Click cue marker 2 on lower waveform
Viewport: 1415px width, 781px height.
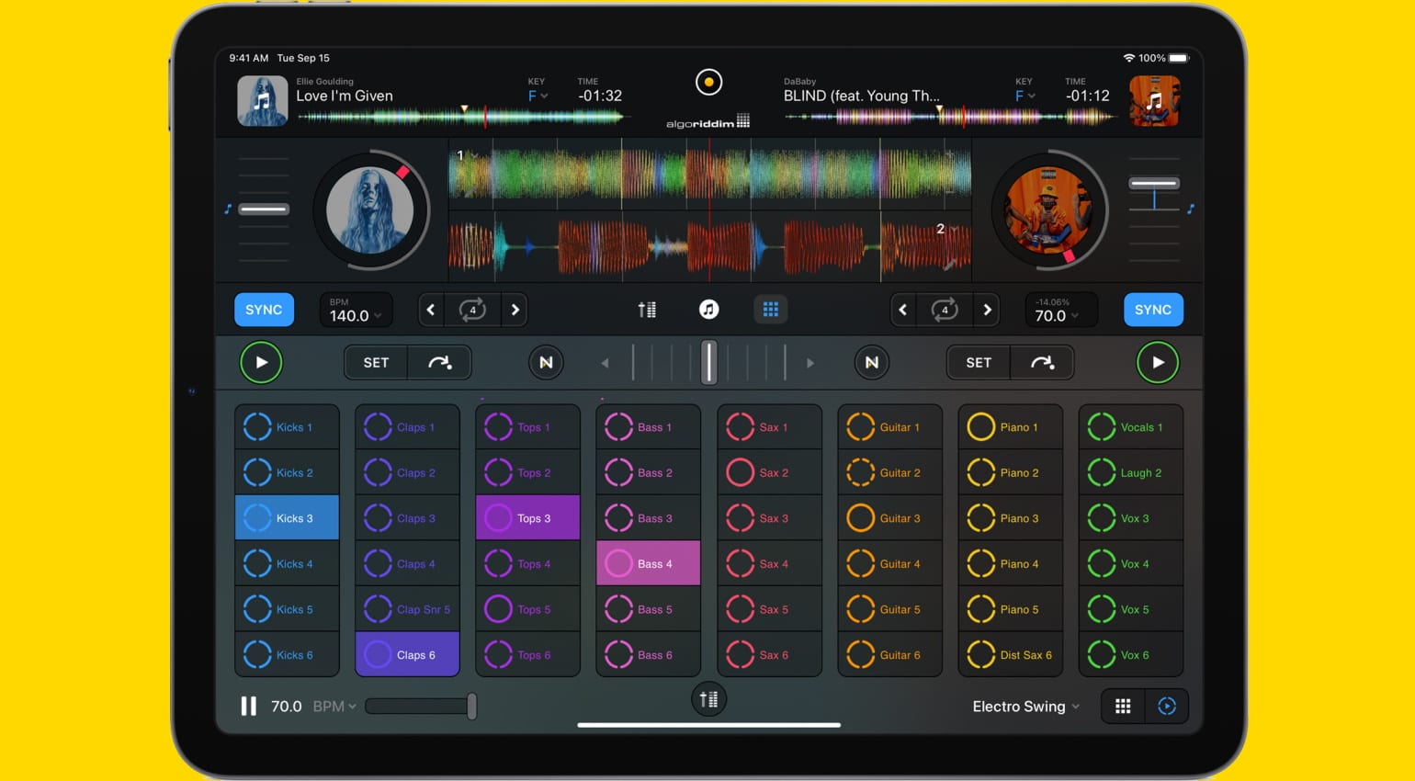(x=940, y=229)
